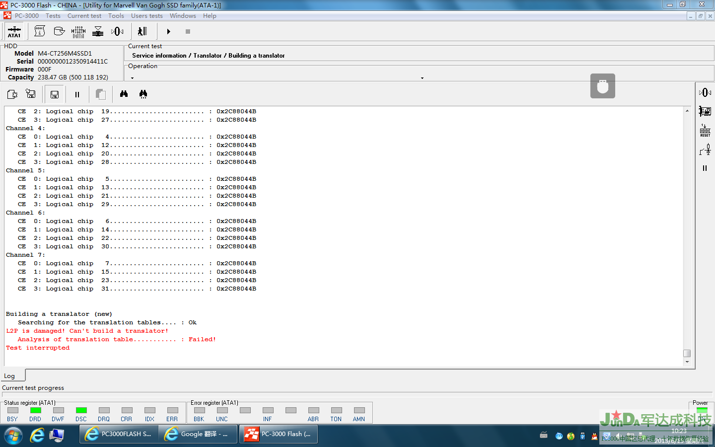Click the DWF status indicator
Viewport: 715px width, 447px height.
click(x=59, y=410)
